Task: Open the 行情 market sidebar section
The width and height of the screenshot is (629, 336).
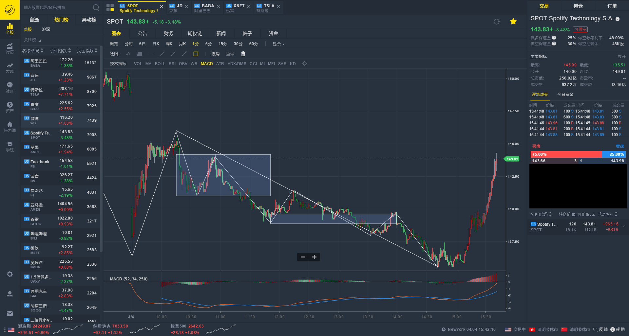Action: [x=10, y=48]
